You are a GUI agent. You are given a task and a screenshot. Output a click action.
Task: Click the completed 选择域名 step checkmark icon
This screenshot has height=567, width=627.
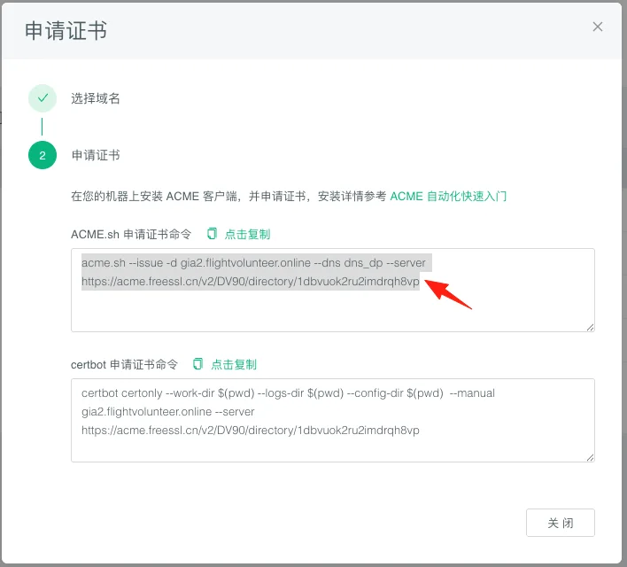click(x=43, y=98)
